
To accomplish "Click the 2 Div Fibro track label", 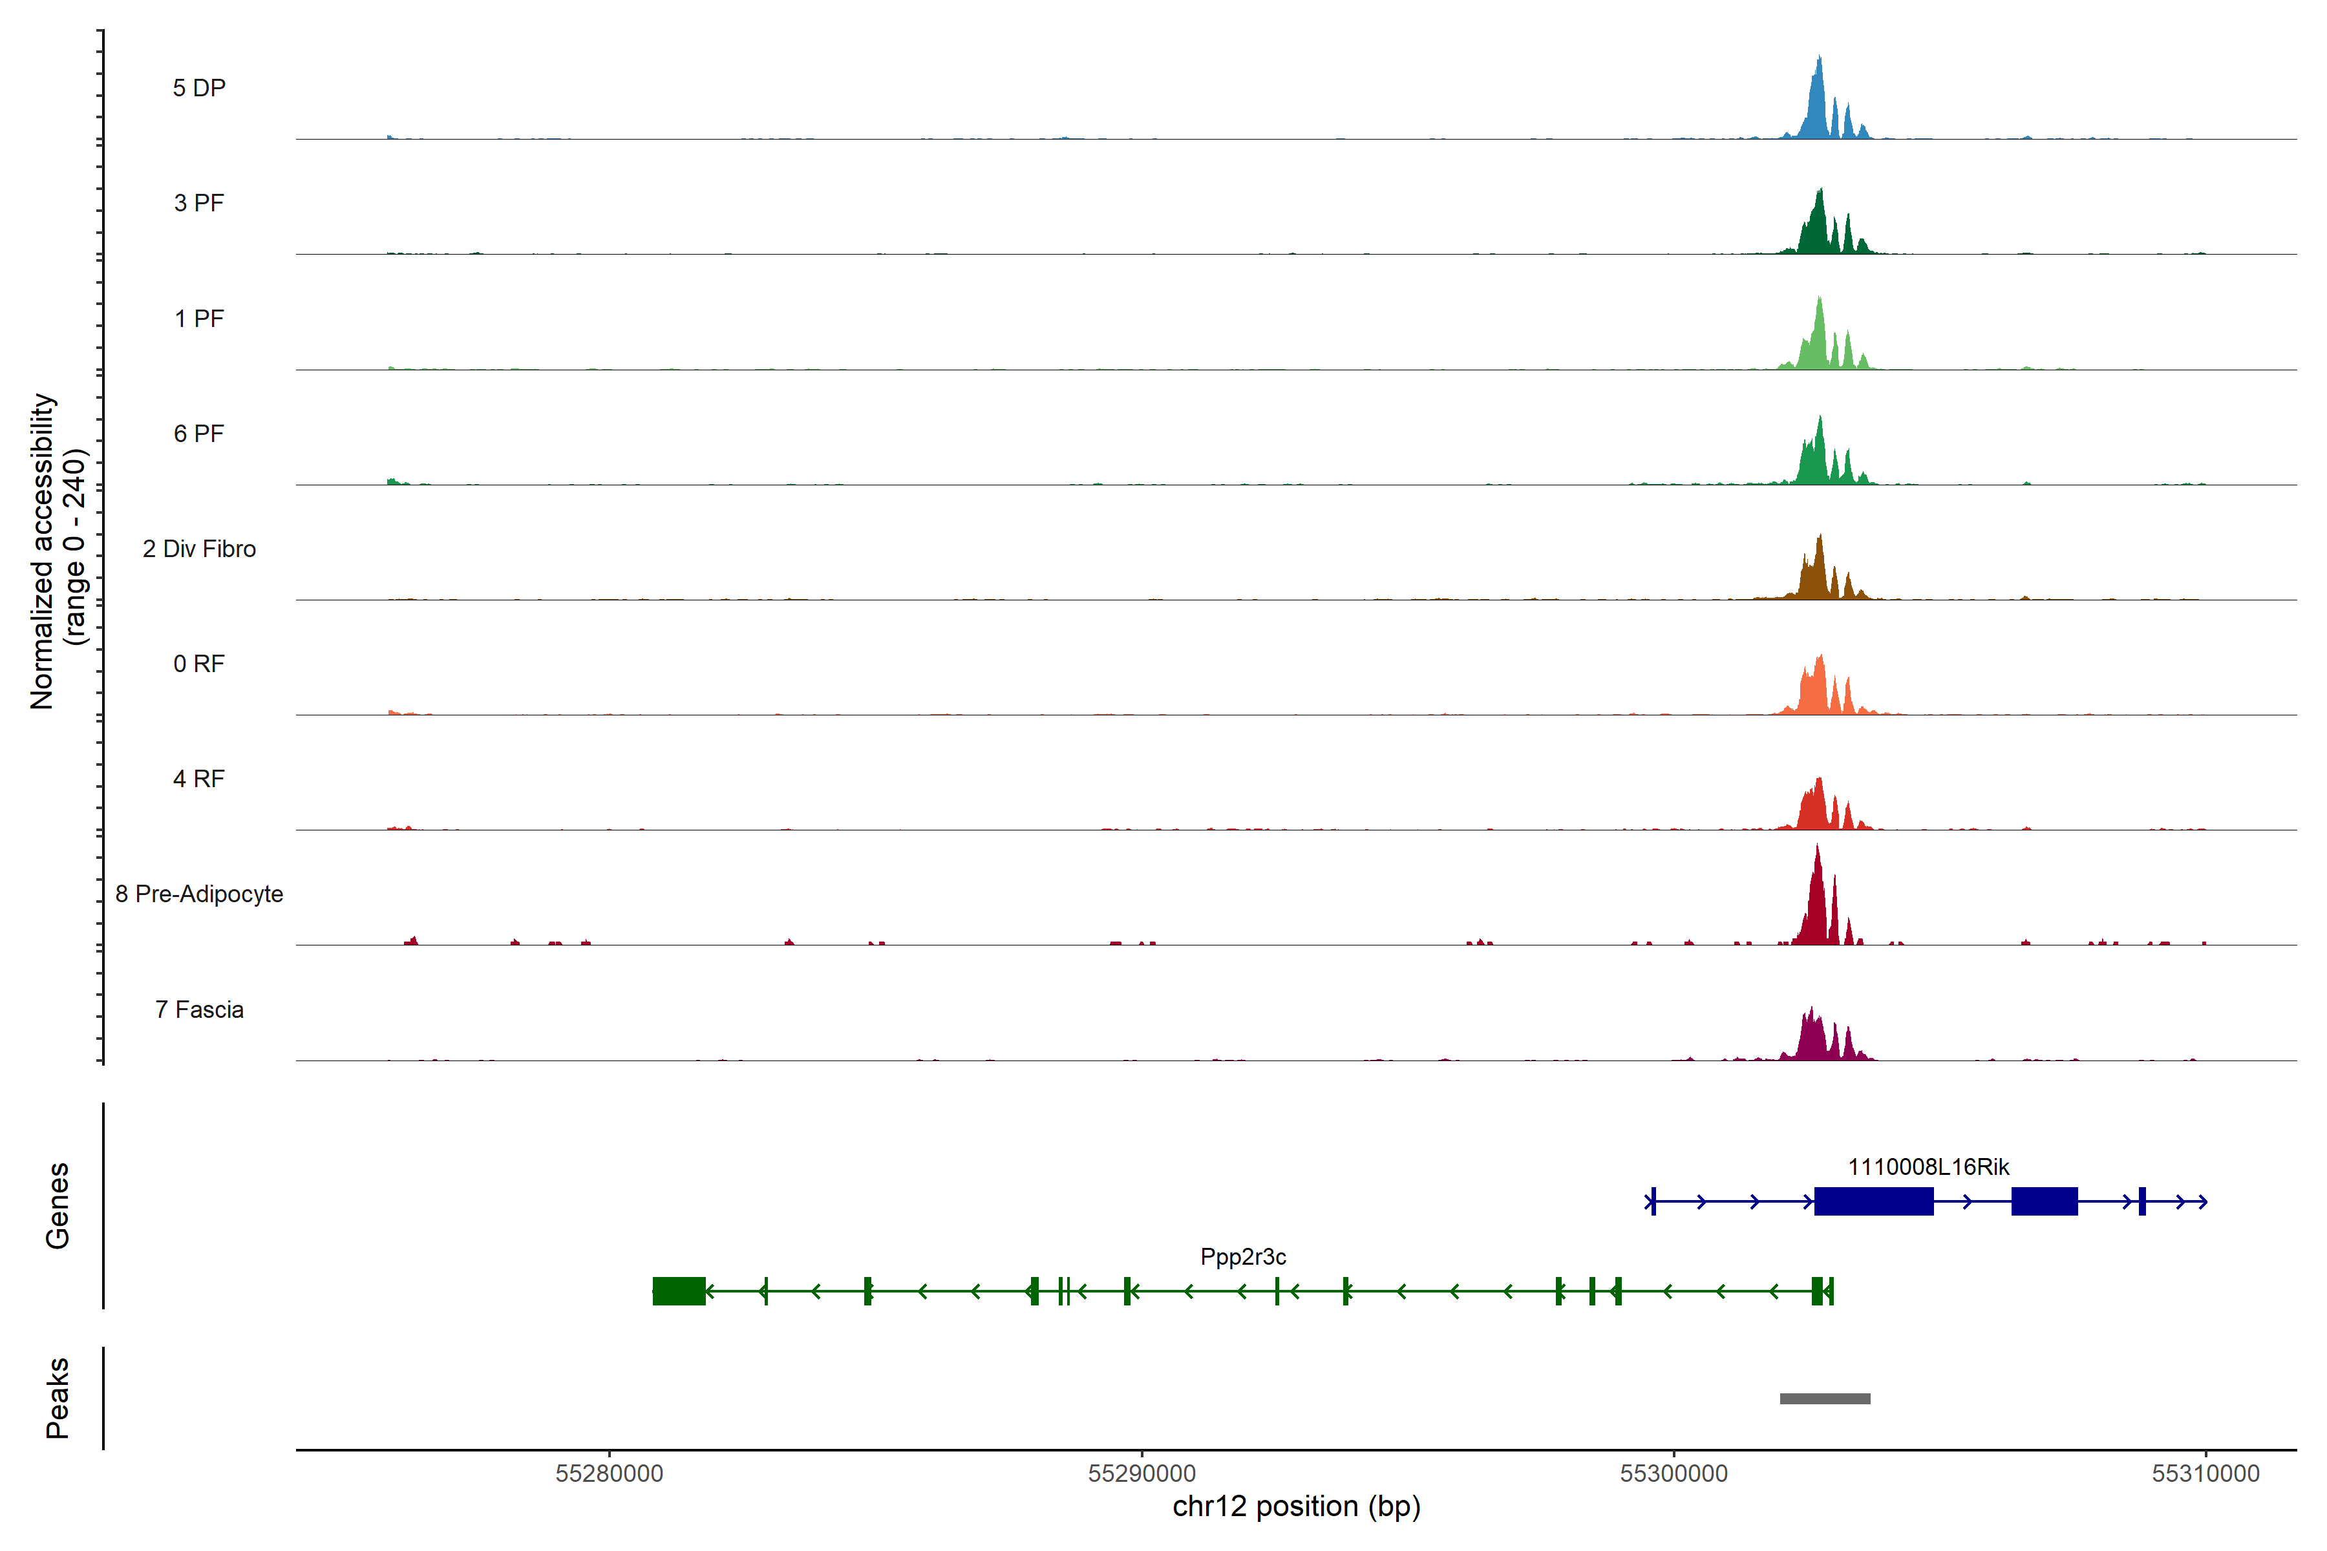I will tap(199, 549).
